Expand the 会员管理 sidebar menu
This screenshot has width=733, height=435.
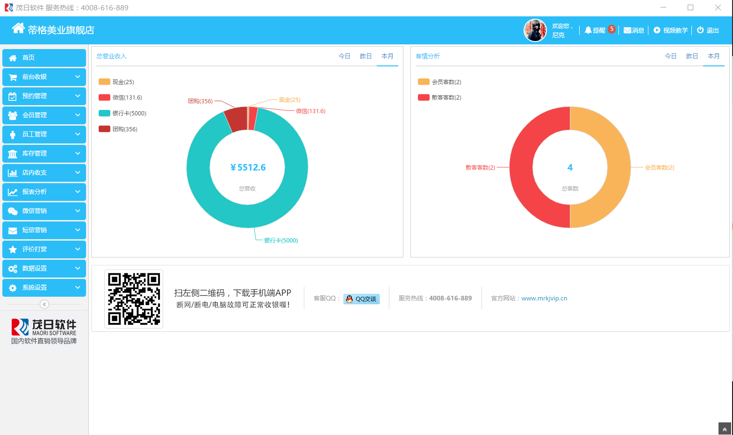click(44, 115)
